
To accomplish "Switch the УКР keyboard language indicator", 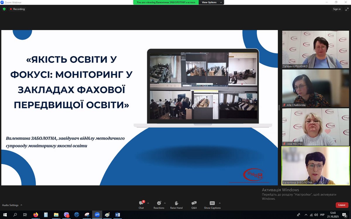I will point(322,215).
